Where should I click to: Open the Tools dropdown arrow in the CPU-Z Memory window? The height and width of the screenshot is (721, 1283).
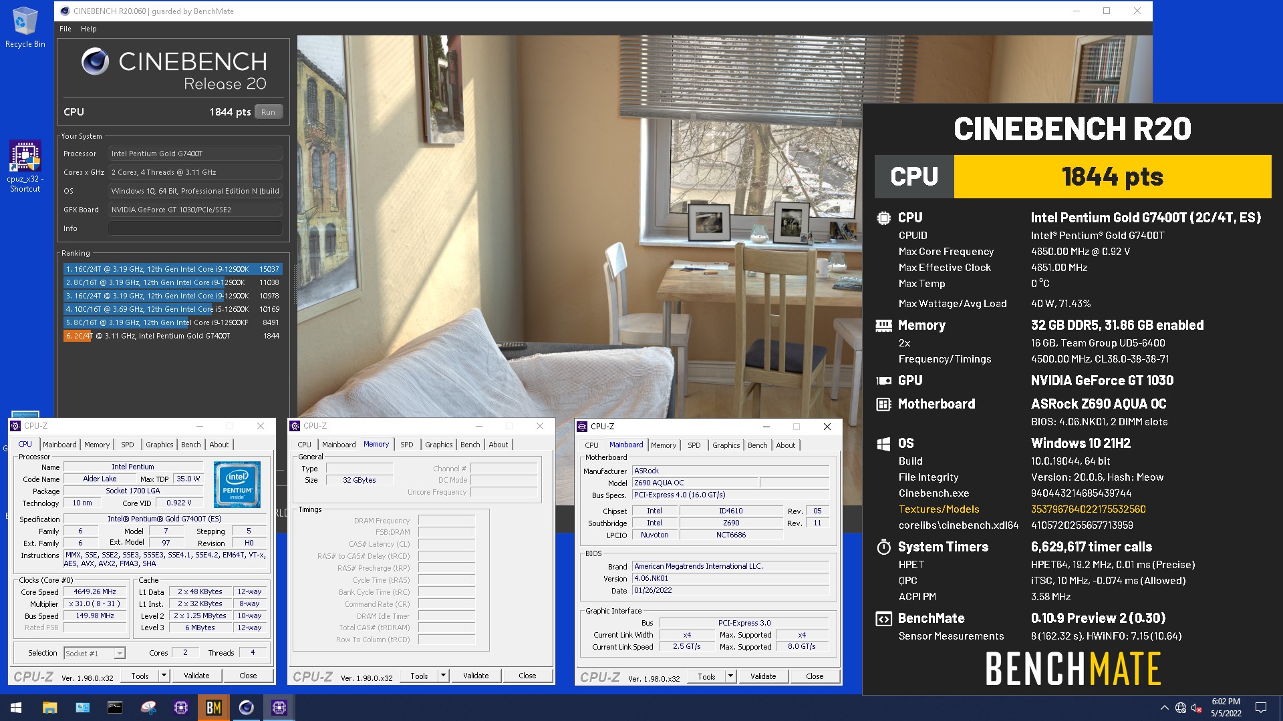(x=443, y=676)
